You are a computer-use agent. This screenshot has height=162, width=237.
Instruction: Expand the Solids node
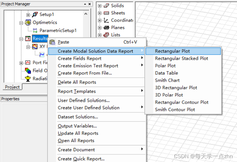point(100,6)
